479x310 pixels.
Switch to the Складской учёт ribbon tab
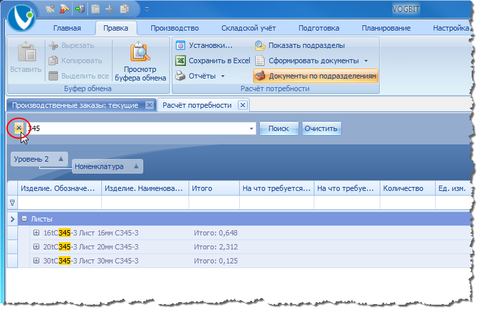248,28
